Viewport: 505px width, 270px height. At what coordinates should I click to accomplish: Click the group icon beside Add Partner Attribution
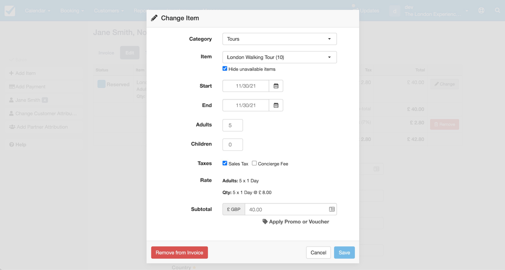pyautogui.click(x=12, y=127)
